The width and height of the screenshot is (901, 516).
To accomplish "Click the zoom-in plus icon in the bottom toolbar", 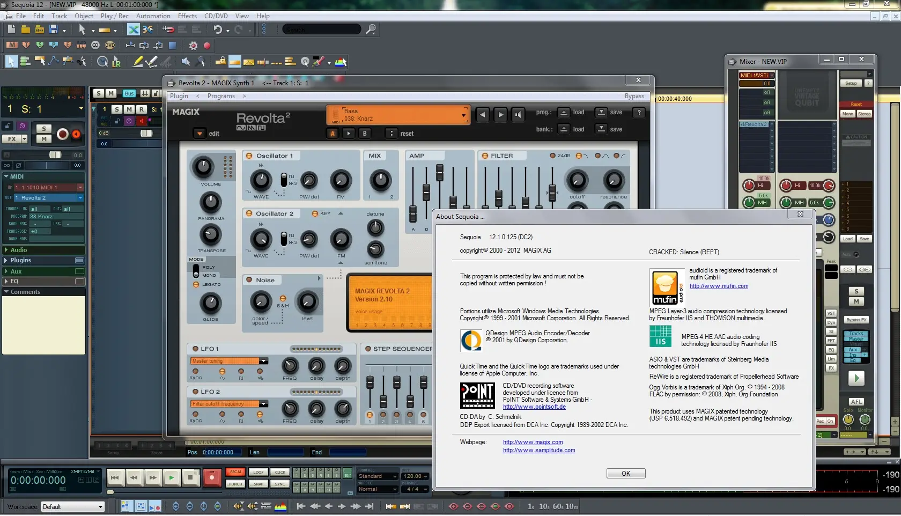I will coord(176,506).
